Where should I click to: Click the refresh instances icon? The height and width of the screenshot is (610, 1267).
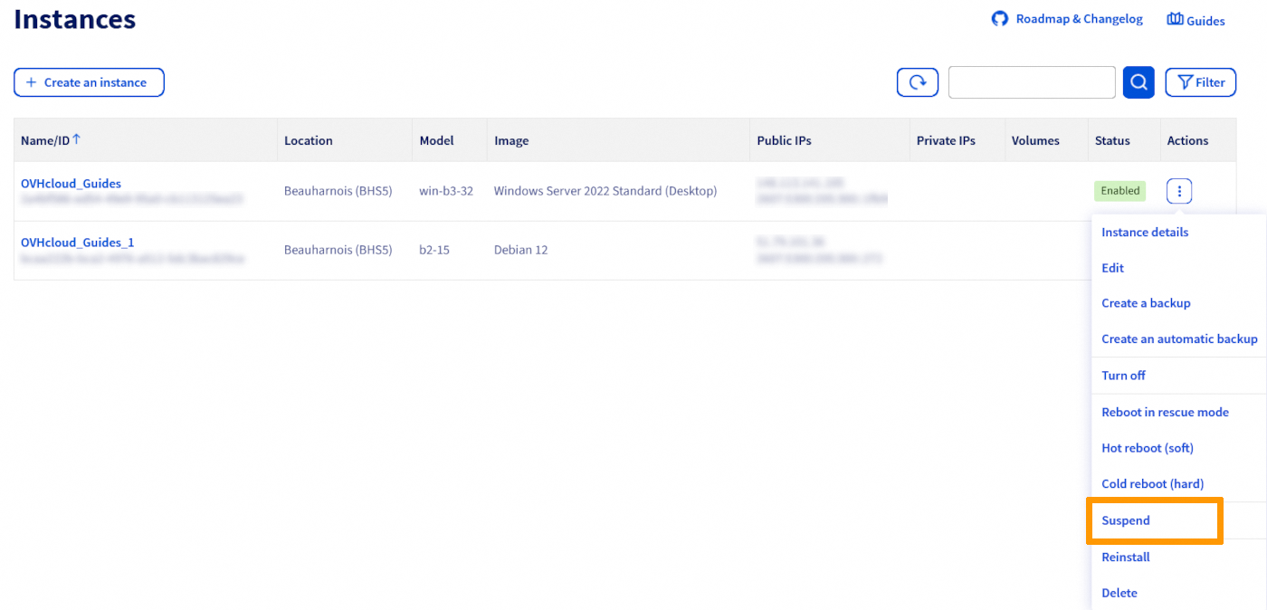[x=917, y=81]
